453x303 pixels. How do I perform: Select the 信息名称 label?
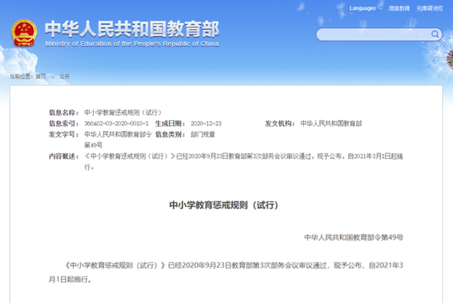pos(63,112)
